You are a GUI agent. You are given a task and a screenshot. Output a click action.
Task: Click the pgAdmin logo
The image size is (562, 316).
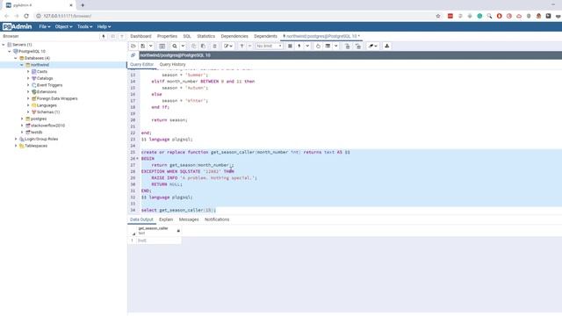[17, 26]
